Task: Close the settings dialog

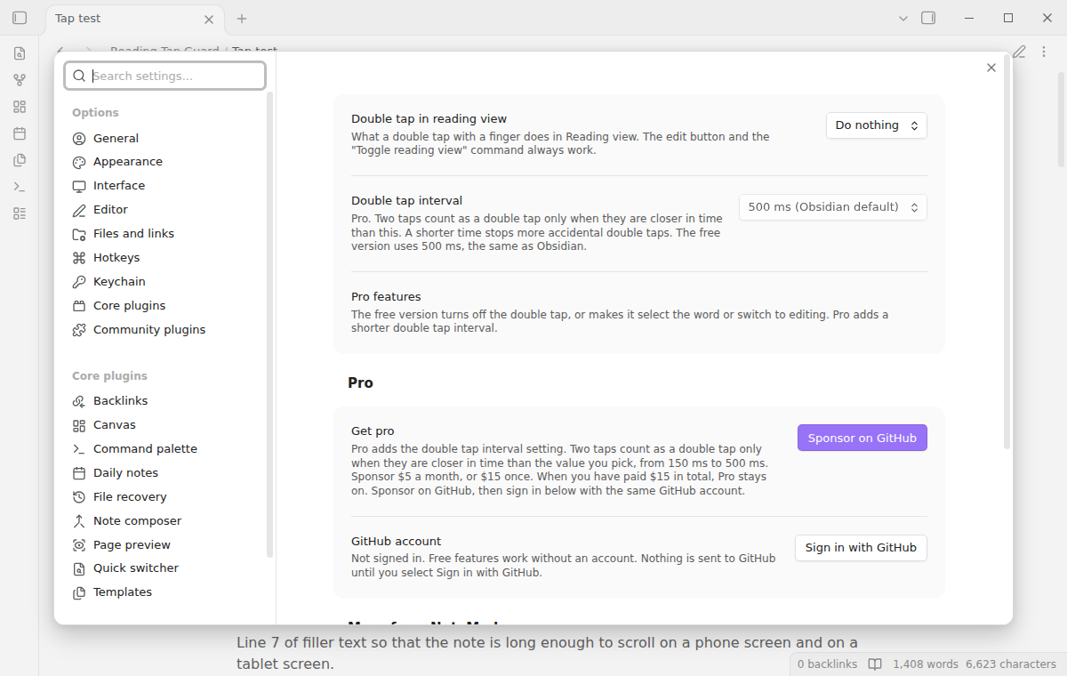Action: [x=991, y=68]
